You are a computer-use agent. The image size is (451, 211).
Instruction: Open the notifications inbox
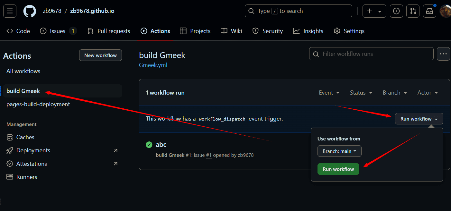[429, 11]
